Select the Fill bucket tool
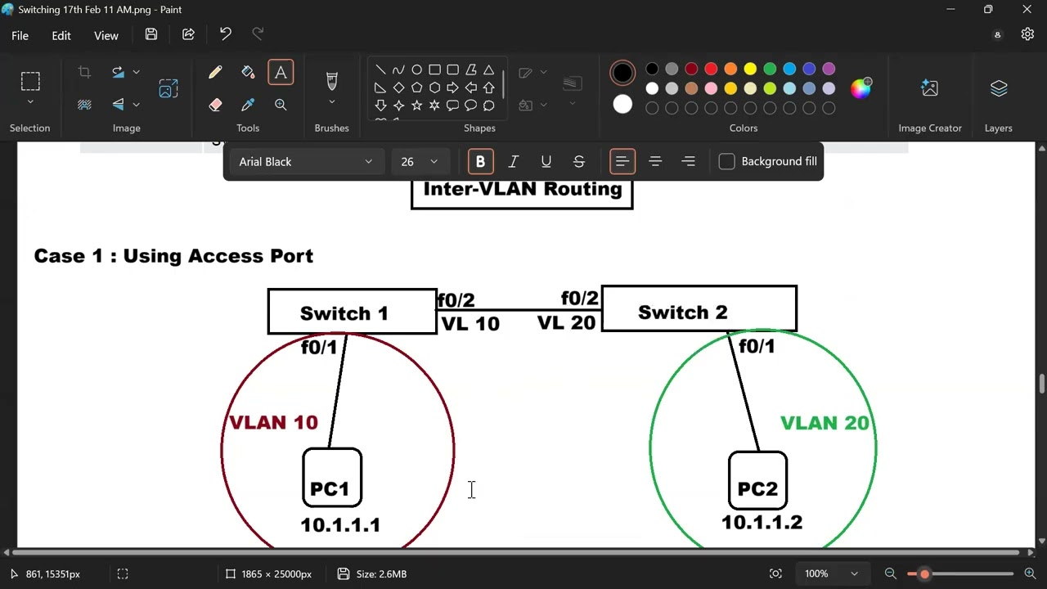The width and height of the screenshot is (1047, 589). click(248, 72)
